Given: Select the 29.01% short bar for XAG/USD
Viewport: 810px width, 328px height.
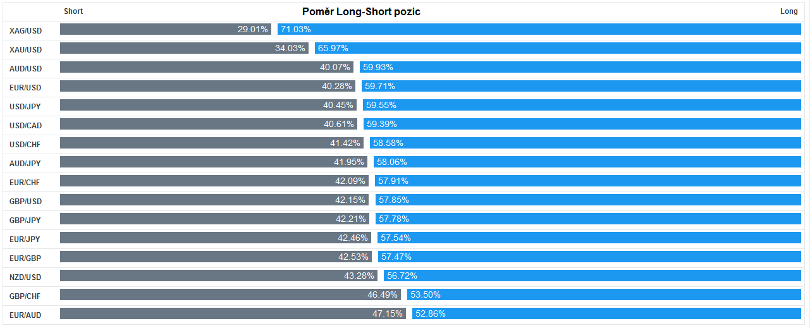Looking at the screenshot, I should pos(166,29).
